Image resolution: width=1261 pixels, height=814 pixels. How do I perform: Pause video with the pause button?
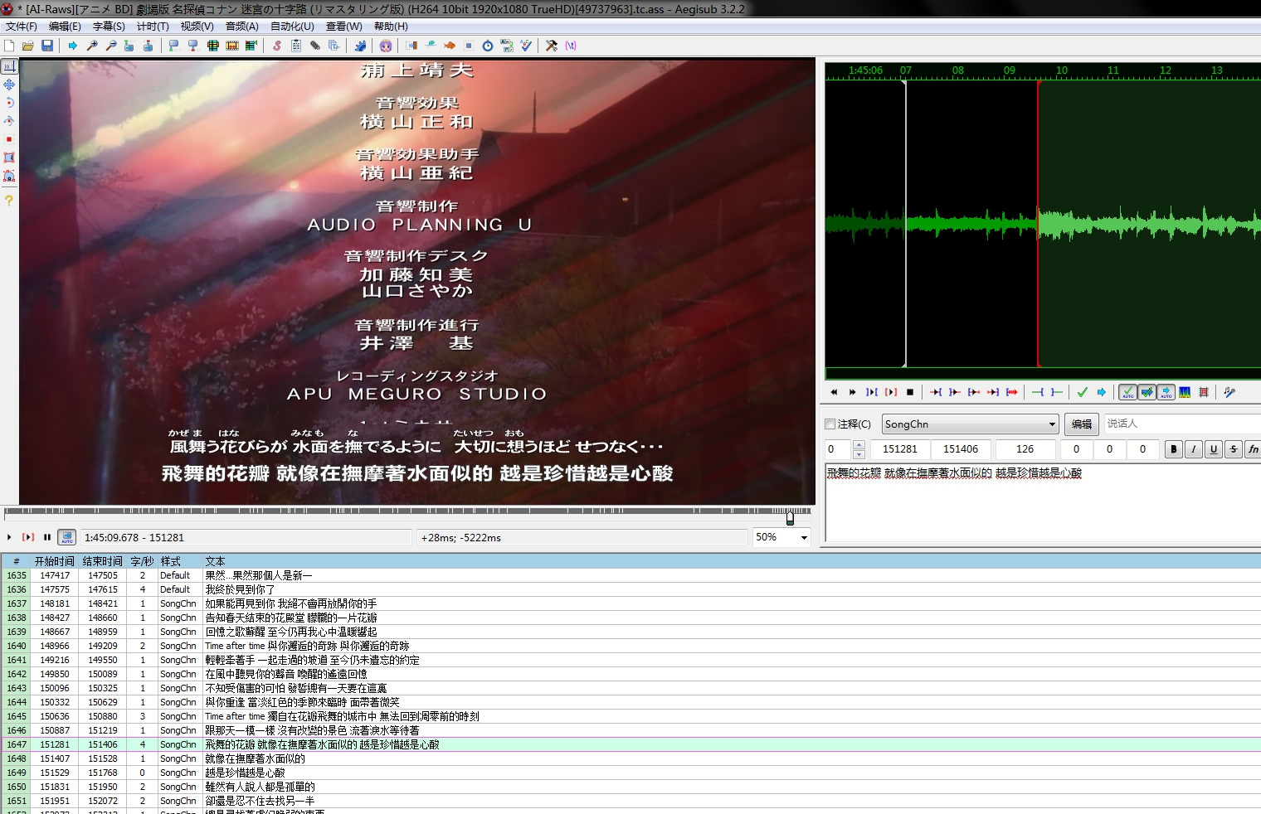pos(47,537)
